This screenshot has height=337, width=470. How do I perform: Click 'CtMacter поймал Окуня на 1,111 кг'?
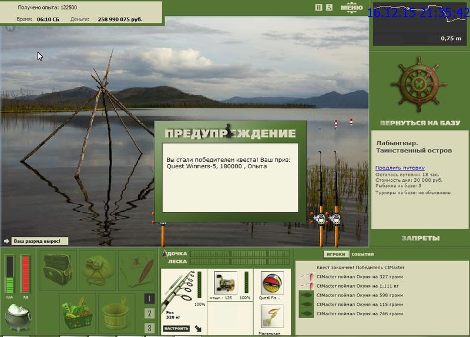357,286
